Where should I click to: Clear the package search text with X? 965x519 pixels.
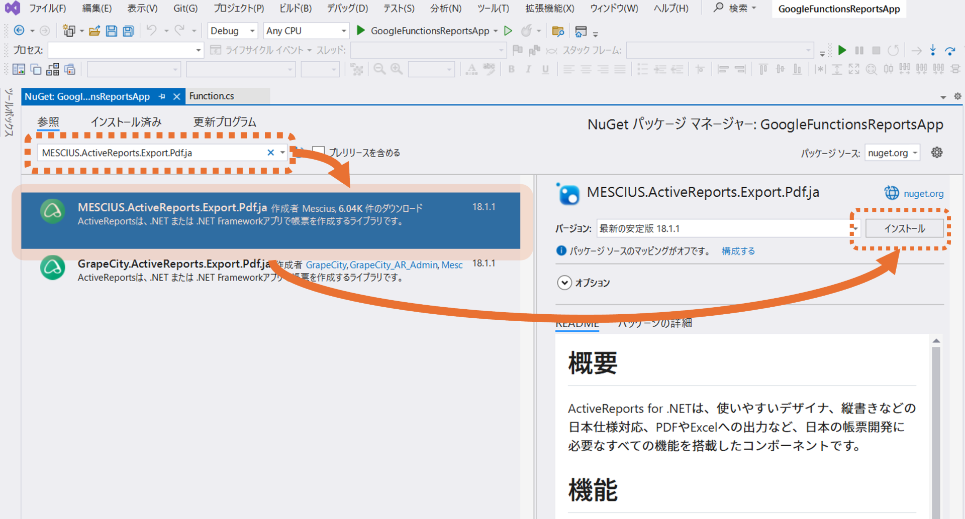click(270, 153)
